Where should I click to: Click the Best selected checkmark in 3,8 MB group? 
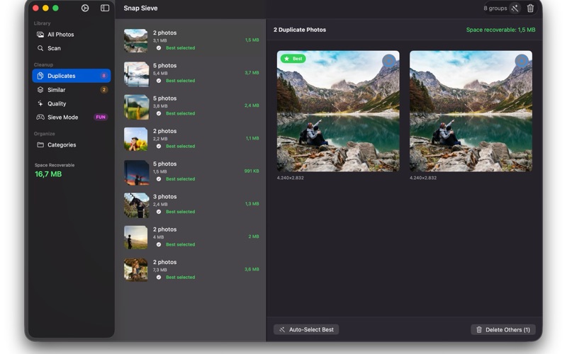(159, 113)
